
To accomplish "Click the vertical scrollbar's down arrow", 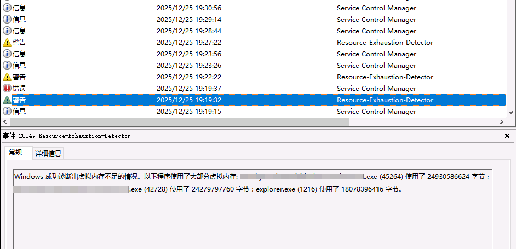I will tap(511, 112).
